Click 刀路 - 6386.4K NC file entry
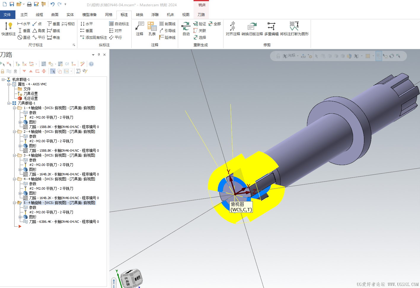This screenshot has width=420, height=288. click(x=64, y=222)
